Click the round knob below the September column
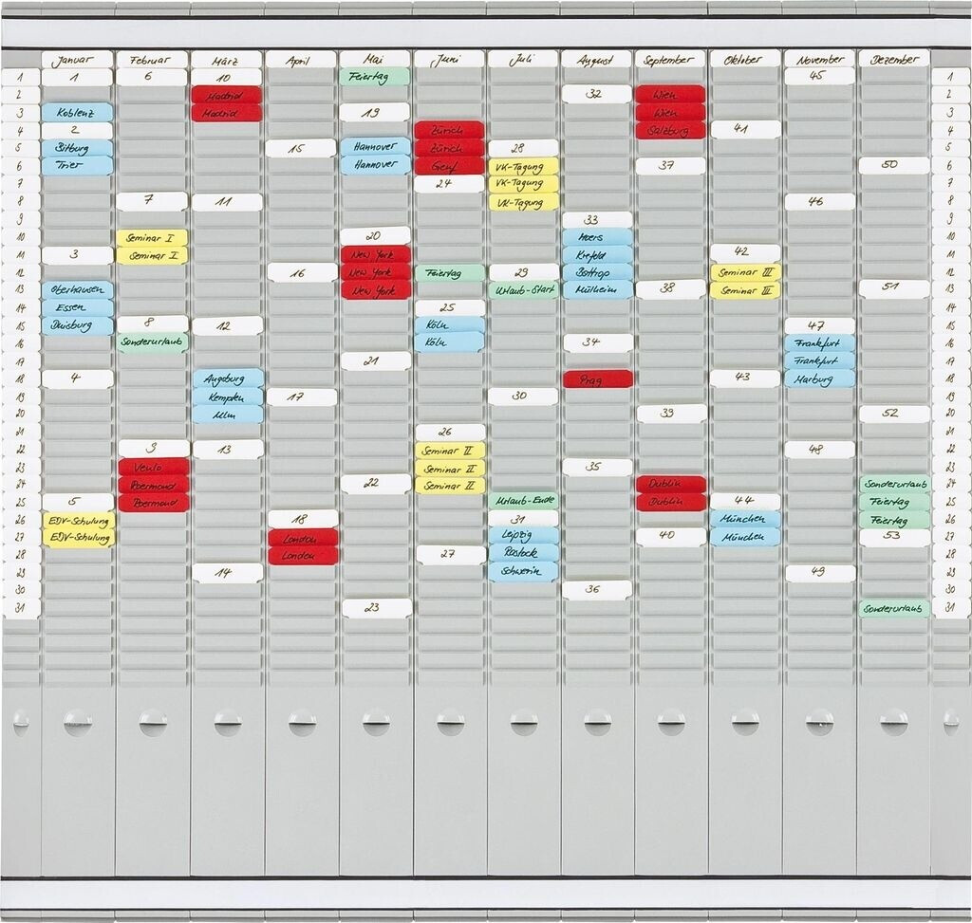Viewport: 972px width, 923px height. pyautogui.click(x=671, y=723)
